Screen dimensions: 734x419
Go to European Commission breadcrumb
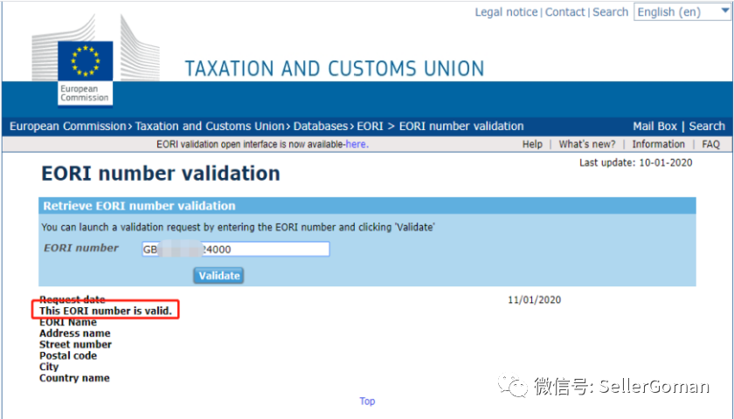pyautogui.click(x=68, y=127)
